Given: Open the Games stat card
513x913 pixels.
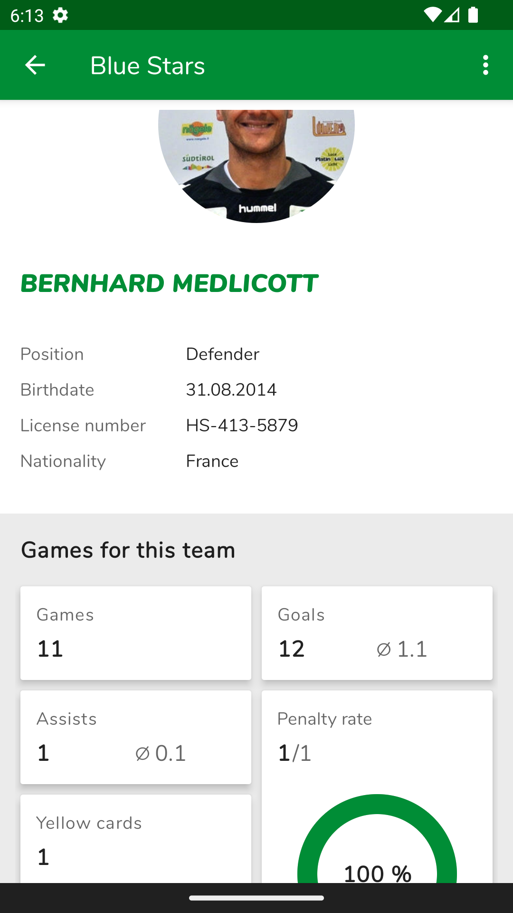Looking at the screenshot, I should (136, 633).
